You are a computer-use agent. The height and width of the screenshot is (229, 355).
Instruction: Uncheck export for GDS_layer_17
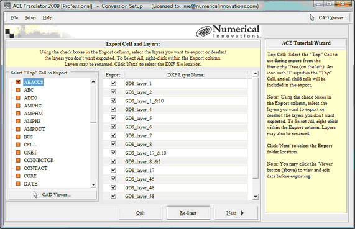pos(113,170)
